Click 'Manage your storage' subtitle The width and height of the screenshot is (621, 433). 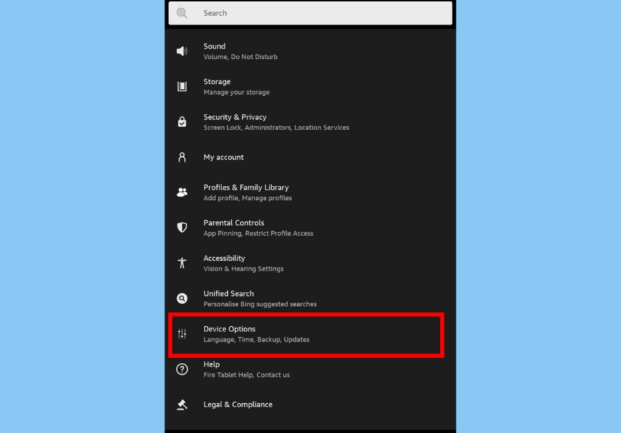click(x=237, y=92)
